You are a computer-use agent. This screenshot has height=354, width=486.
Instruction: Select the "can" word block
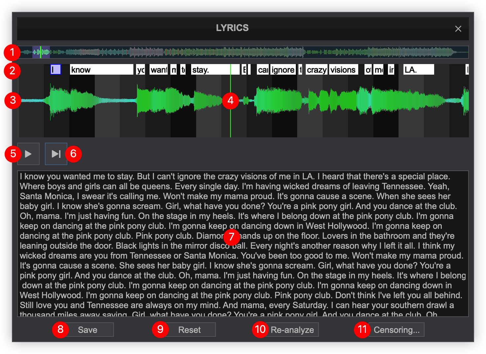(263, 70)
